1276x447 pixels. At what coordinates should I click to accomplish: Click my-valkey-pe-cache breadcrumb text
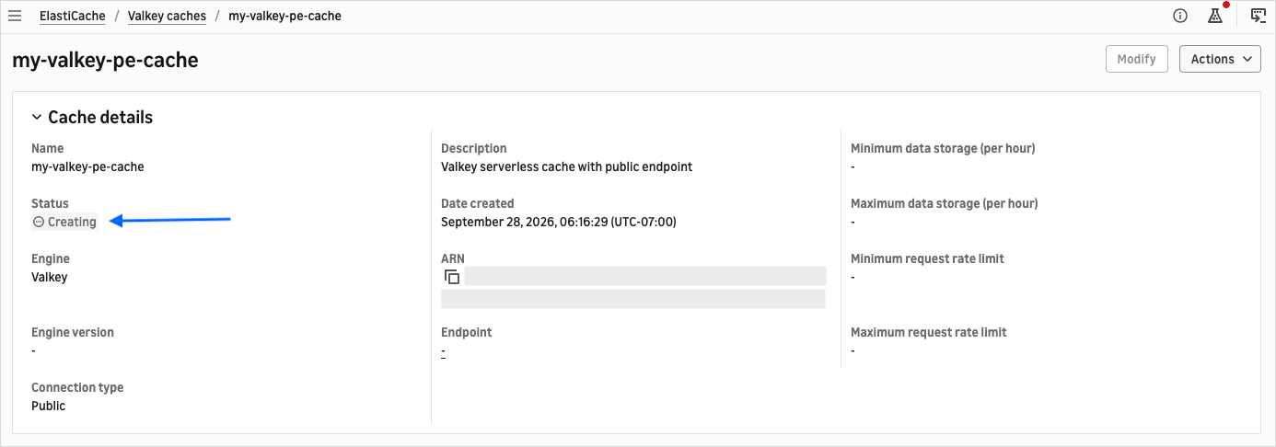(284, 16)
